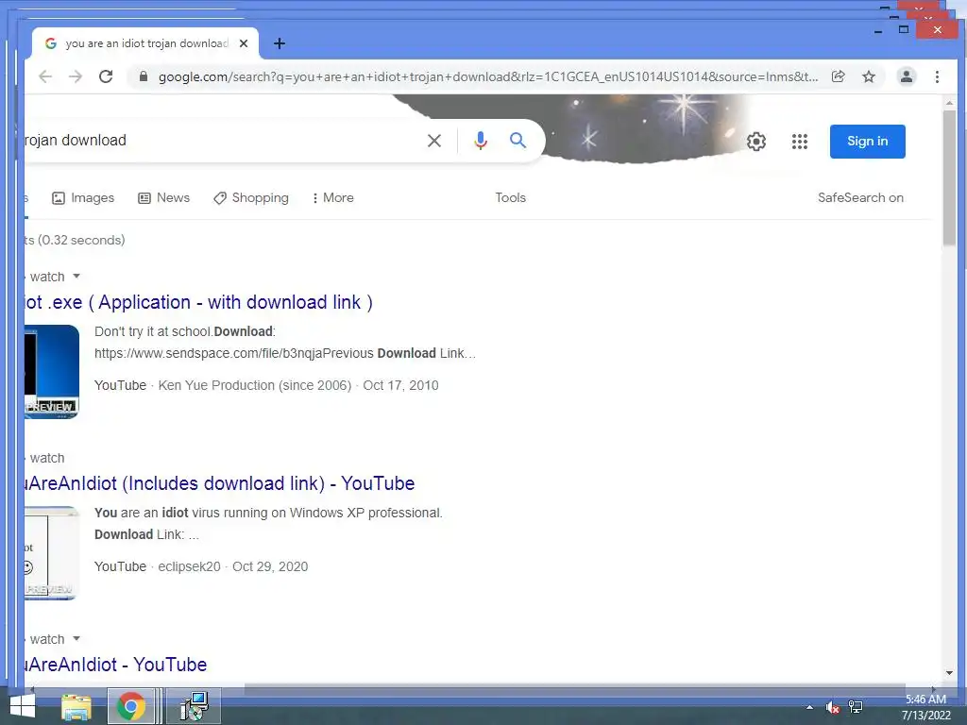Viewport: 967px width, 725px height.
Task: Open video preview thumbnail of second result
Action: click(52, 553)
